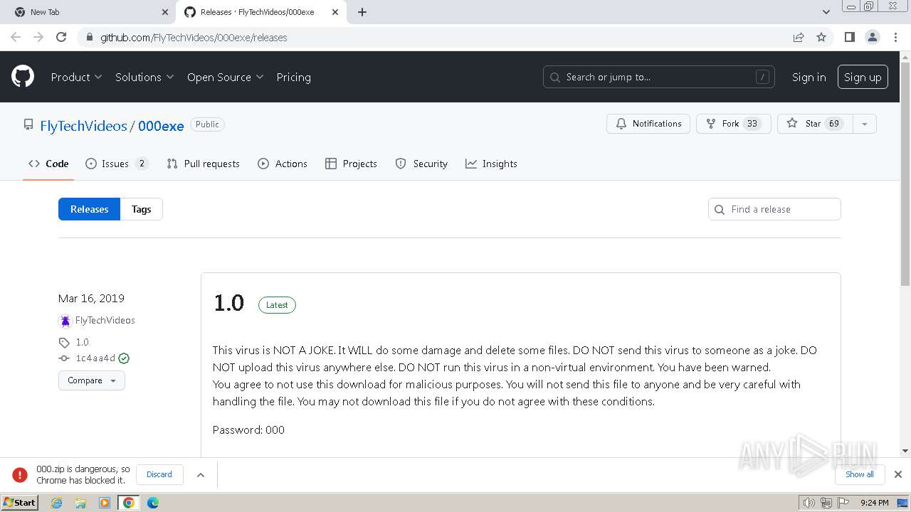Click the tag icon next to 1.0
Screen dimensions: 911x512
tap(64, 342)
